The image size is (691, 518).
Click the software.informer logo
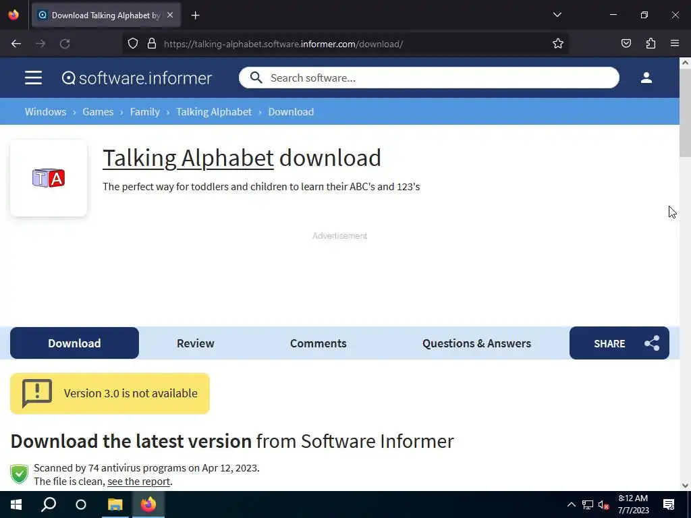pyautogui.click(x=136, y=78)
